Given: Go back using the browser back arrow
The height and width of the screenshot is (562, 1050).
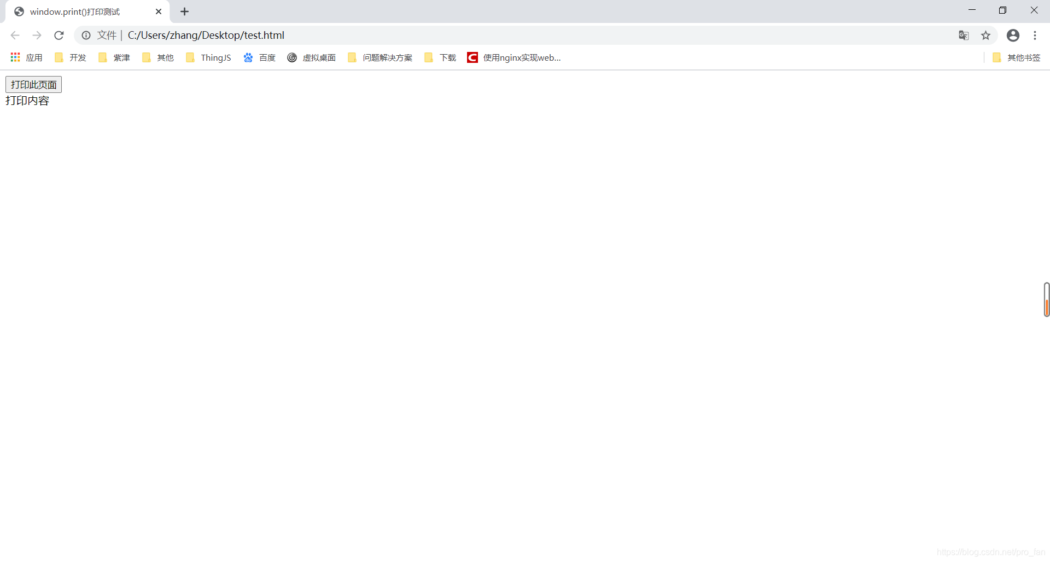Looking at the screenshot, I should [15, 36].
